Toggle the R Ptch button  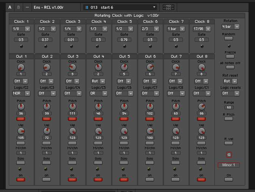[229, 119]
